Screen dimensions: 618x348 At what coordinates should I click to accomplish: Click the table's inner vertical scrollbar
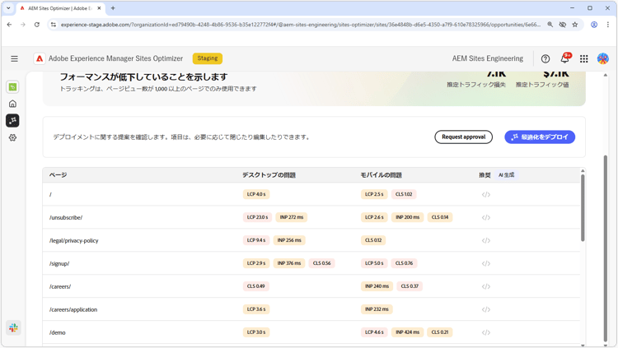point(583,208)
